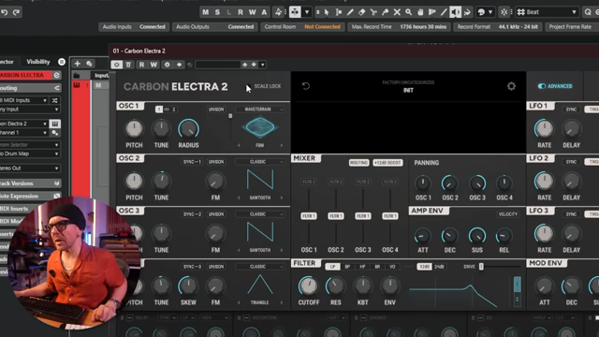The width and height of the screenshot is (599, 337).
Task: Select the Mute X tool
Action: [x=397, y=12]
